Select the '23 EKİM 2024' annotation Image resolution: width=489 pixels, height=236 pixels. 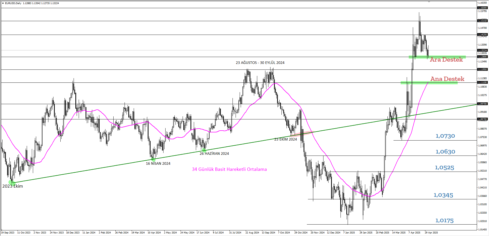point(286,139)
